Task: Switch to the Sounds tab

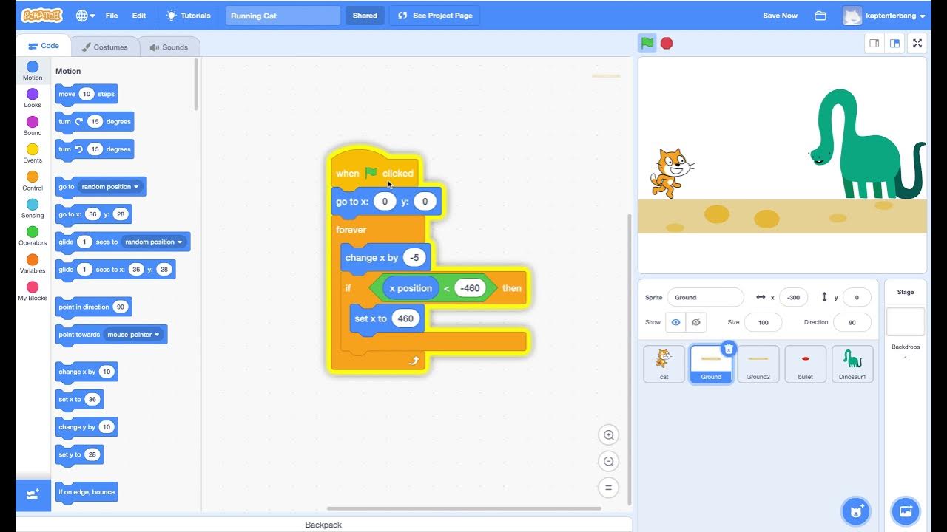Action: click(x=169, y=47)
